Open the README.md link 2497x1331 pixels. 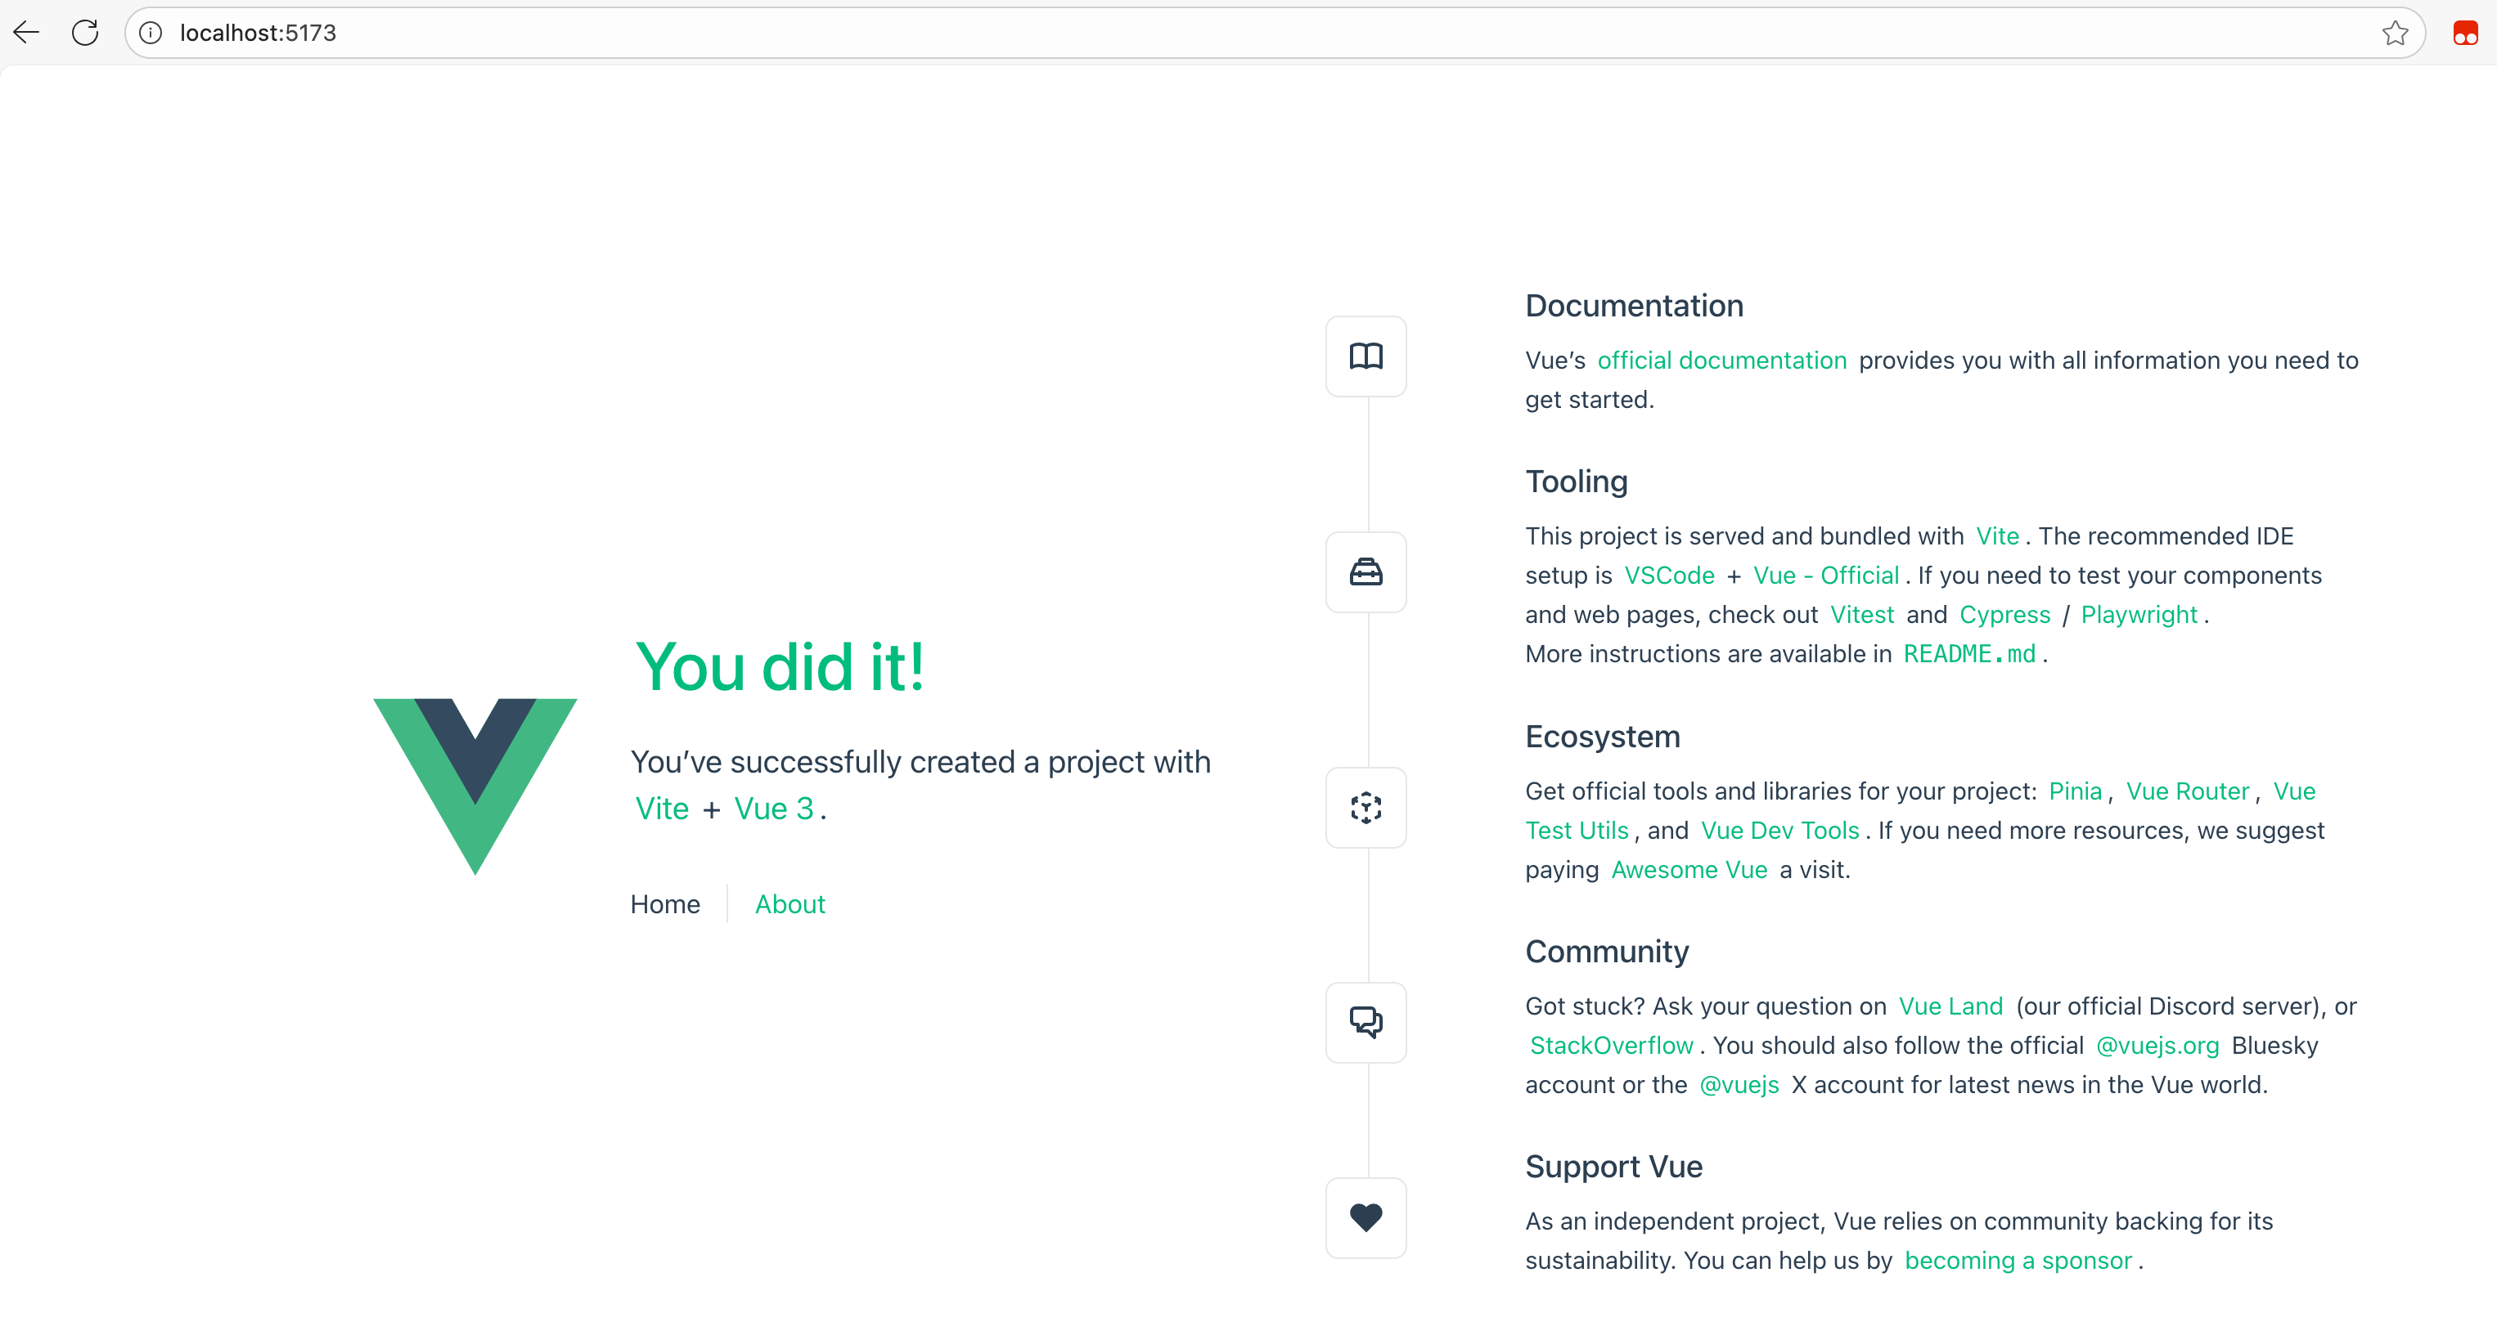[1968, 655]
